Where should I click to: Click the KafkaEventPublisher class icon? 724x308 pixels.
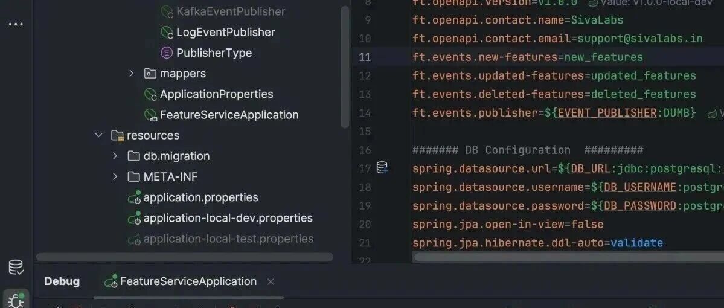pos(166,11)
